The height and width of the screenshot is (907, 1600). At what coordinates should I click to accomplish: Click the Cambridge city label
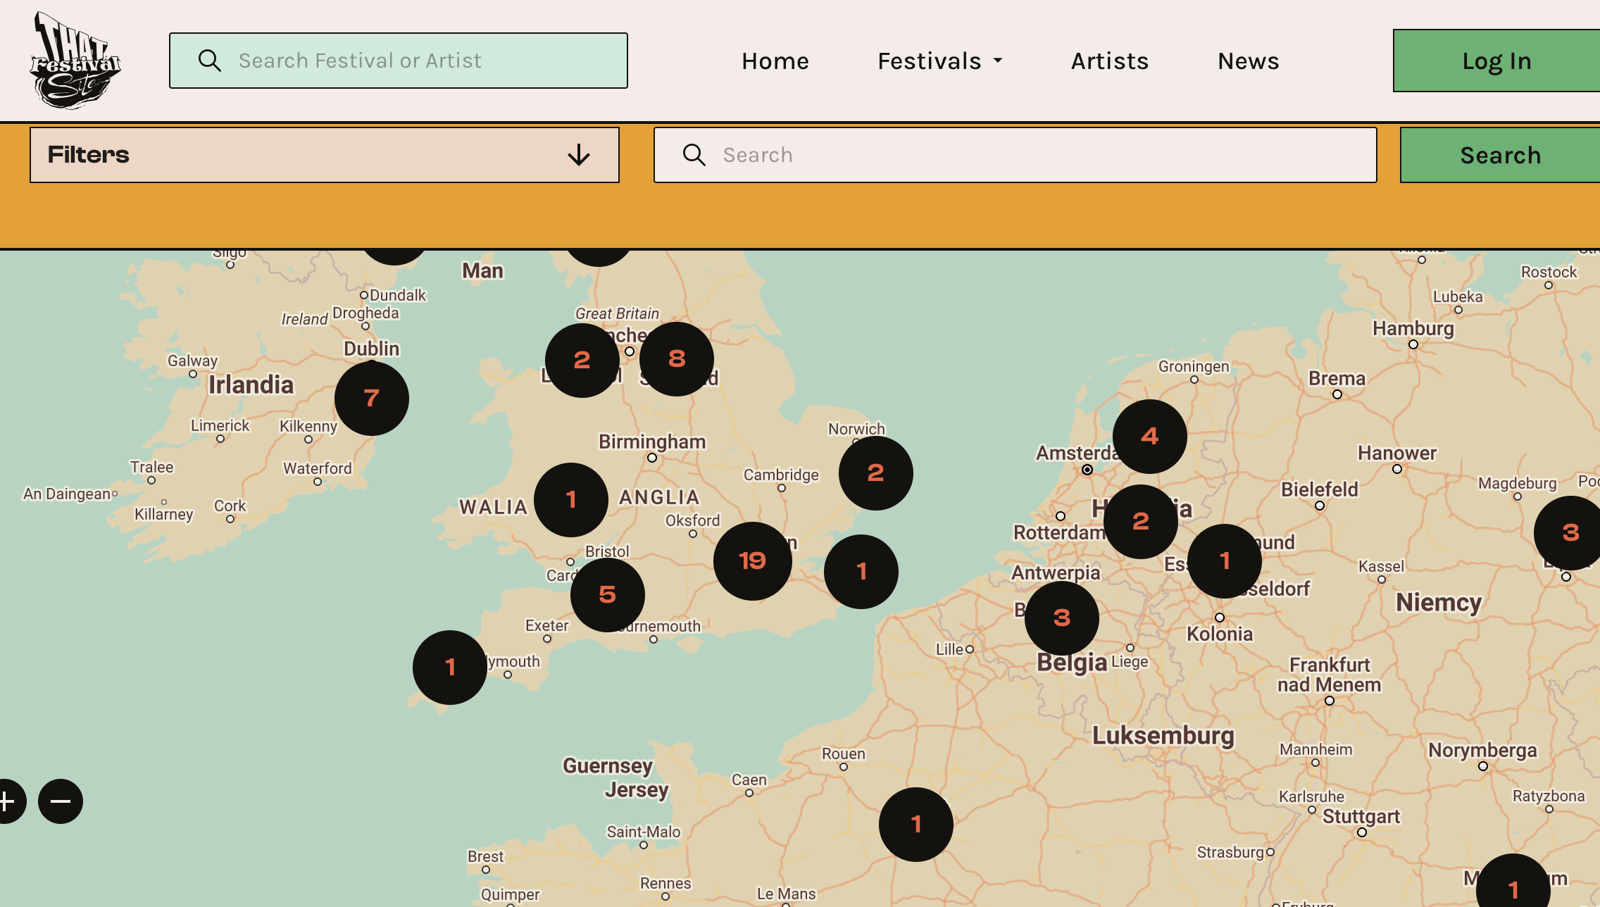782,475
